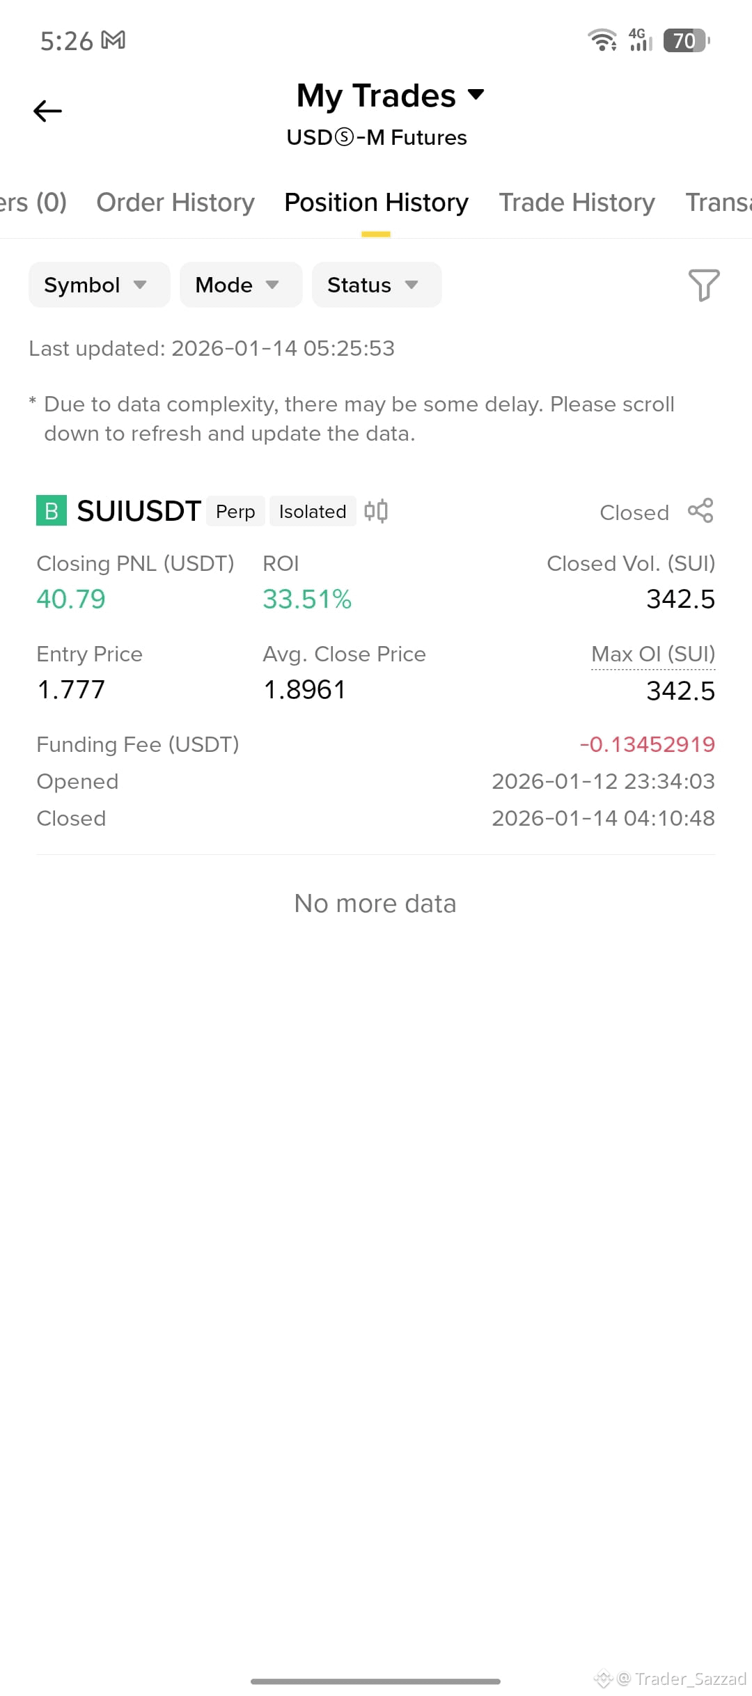Tap the Max OI (SUI) underlined label

point(653,654)
